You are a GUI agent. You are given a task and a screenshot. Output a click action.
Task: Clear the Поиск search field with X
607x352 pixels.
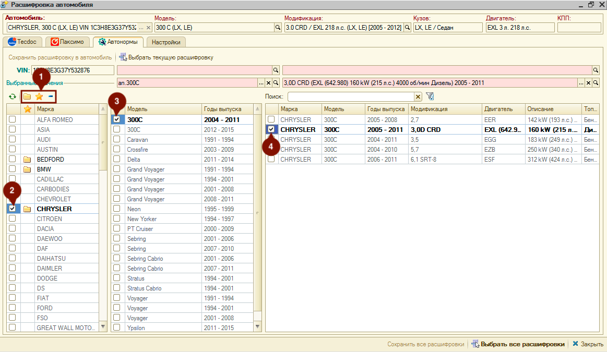(418, 96)
